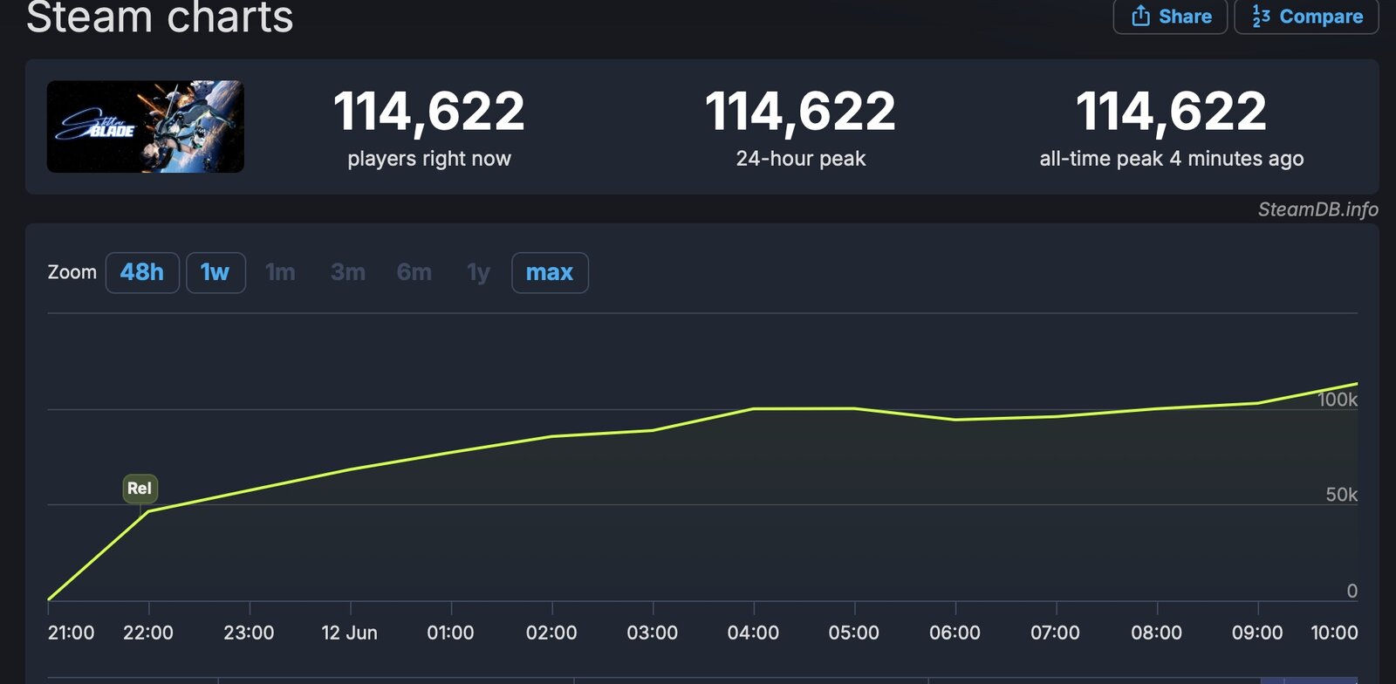The height and width of the screenshot is (684, 1396).
Task: Select the 6m zoom option
Action: pos(414,272)
